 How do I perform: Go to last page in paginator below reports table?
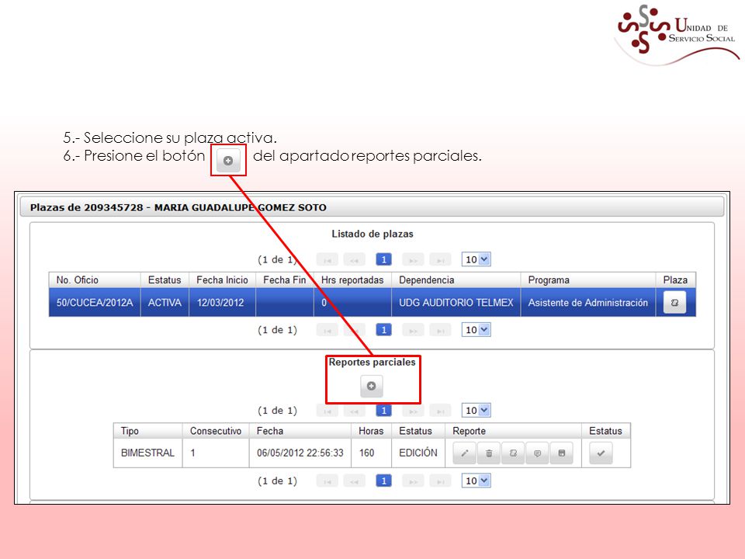pos(440,481)
